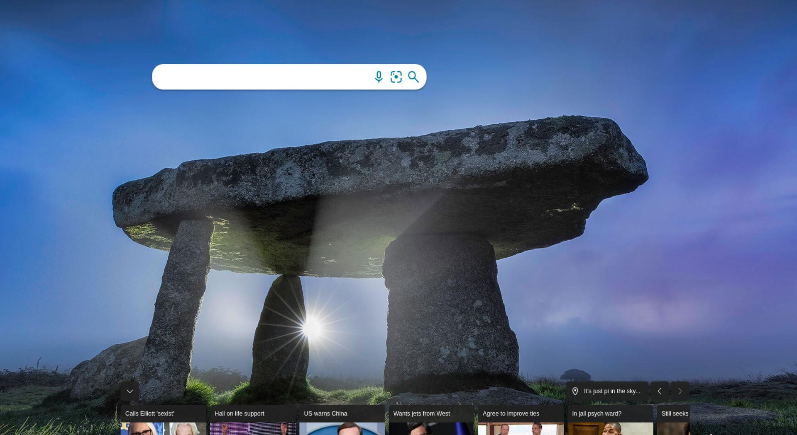
Task: Open "In jail psych ward?" news card
Action: [610, 420]
